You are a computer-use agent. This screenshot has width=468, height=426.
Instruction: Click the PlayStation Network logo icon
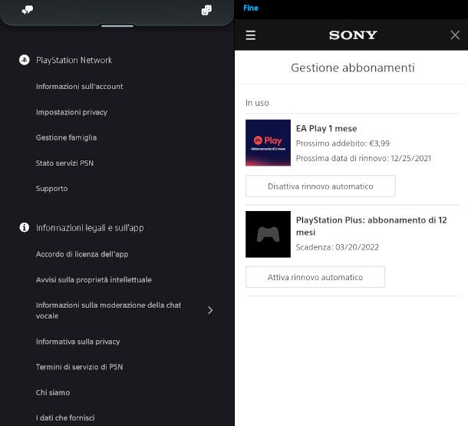click(x=25, y=60)
